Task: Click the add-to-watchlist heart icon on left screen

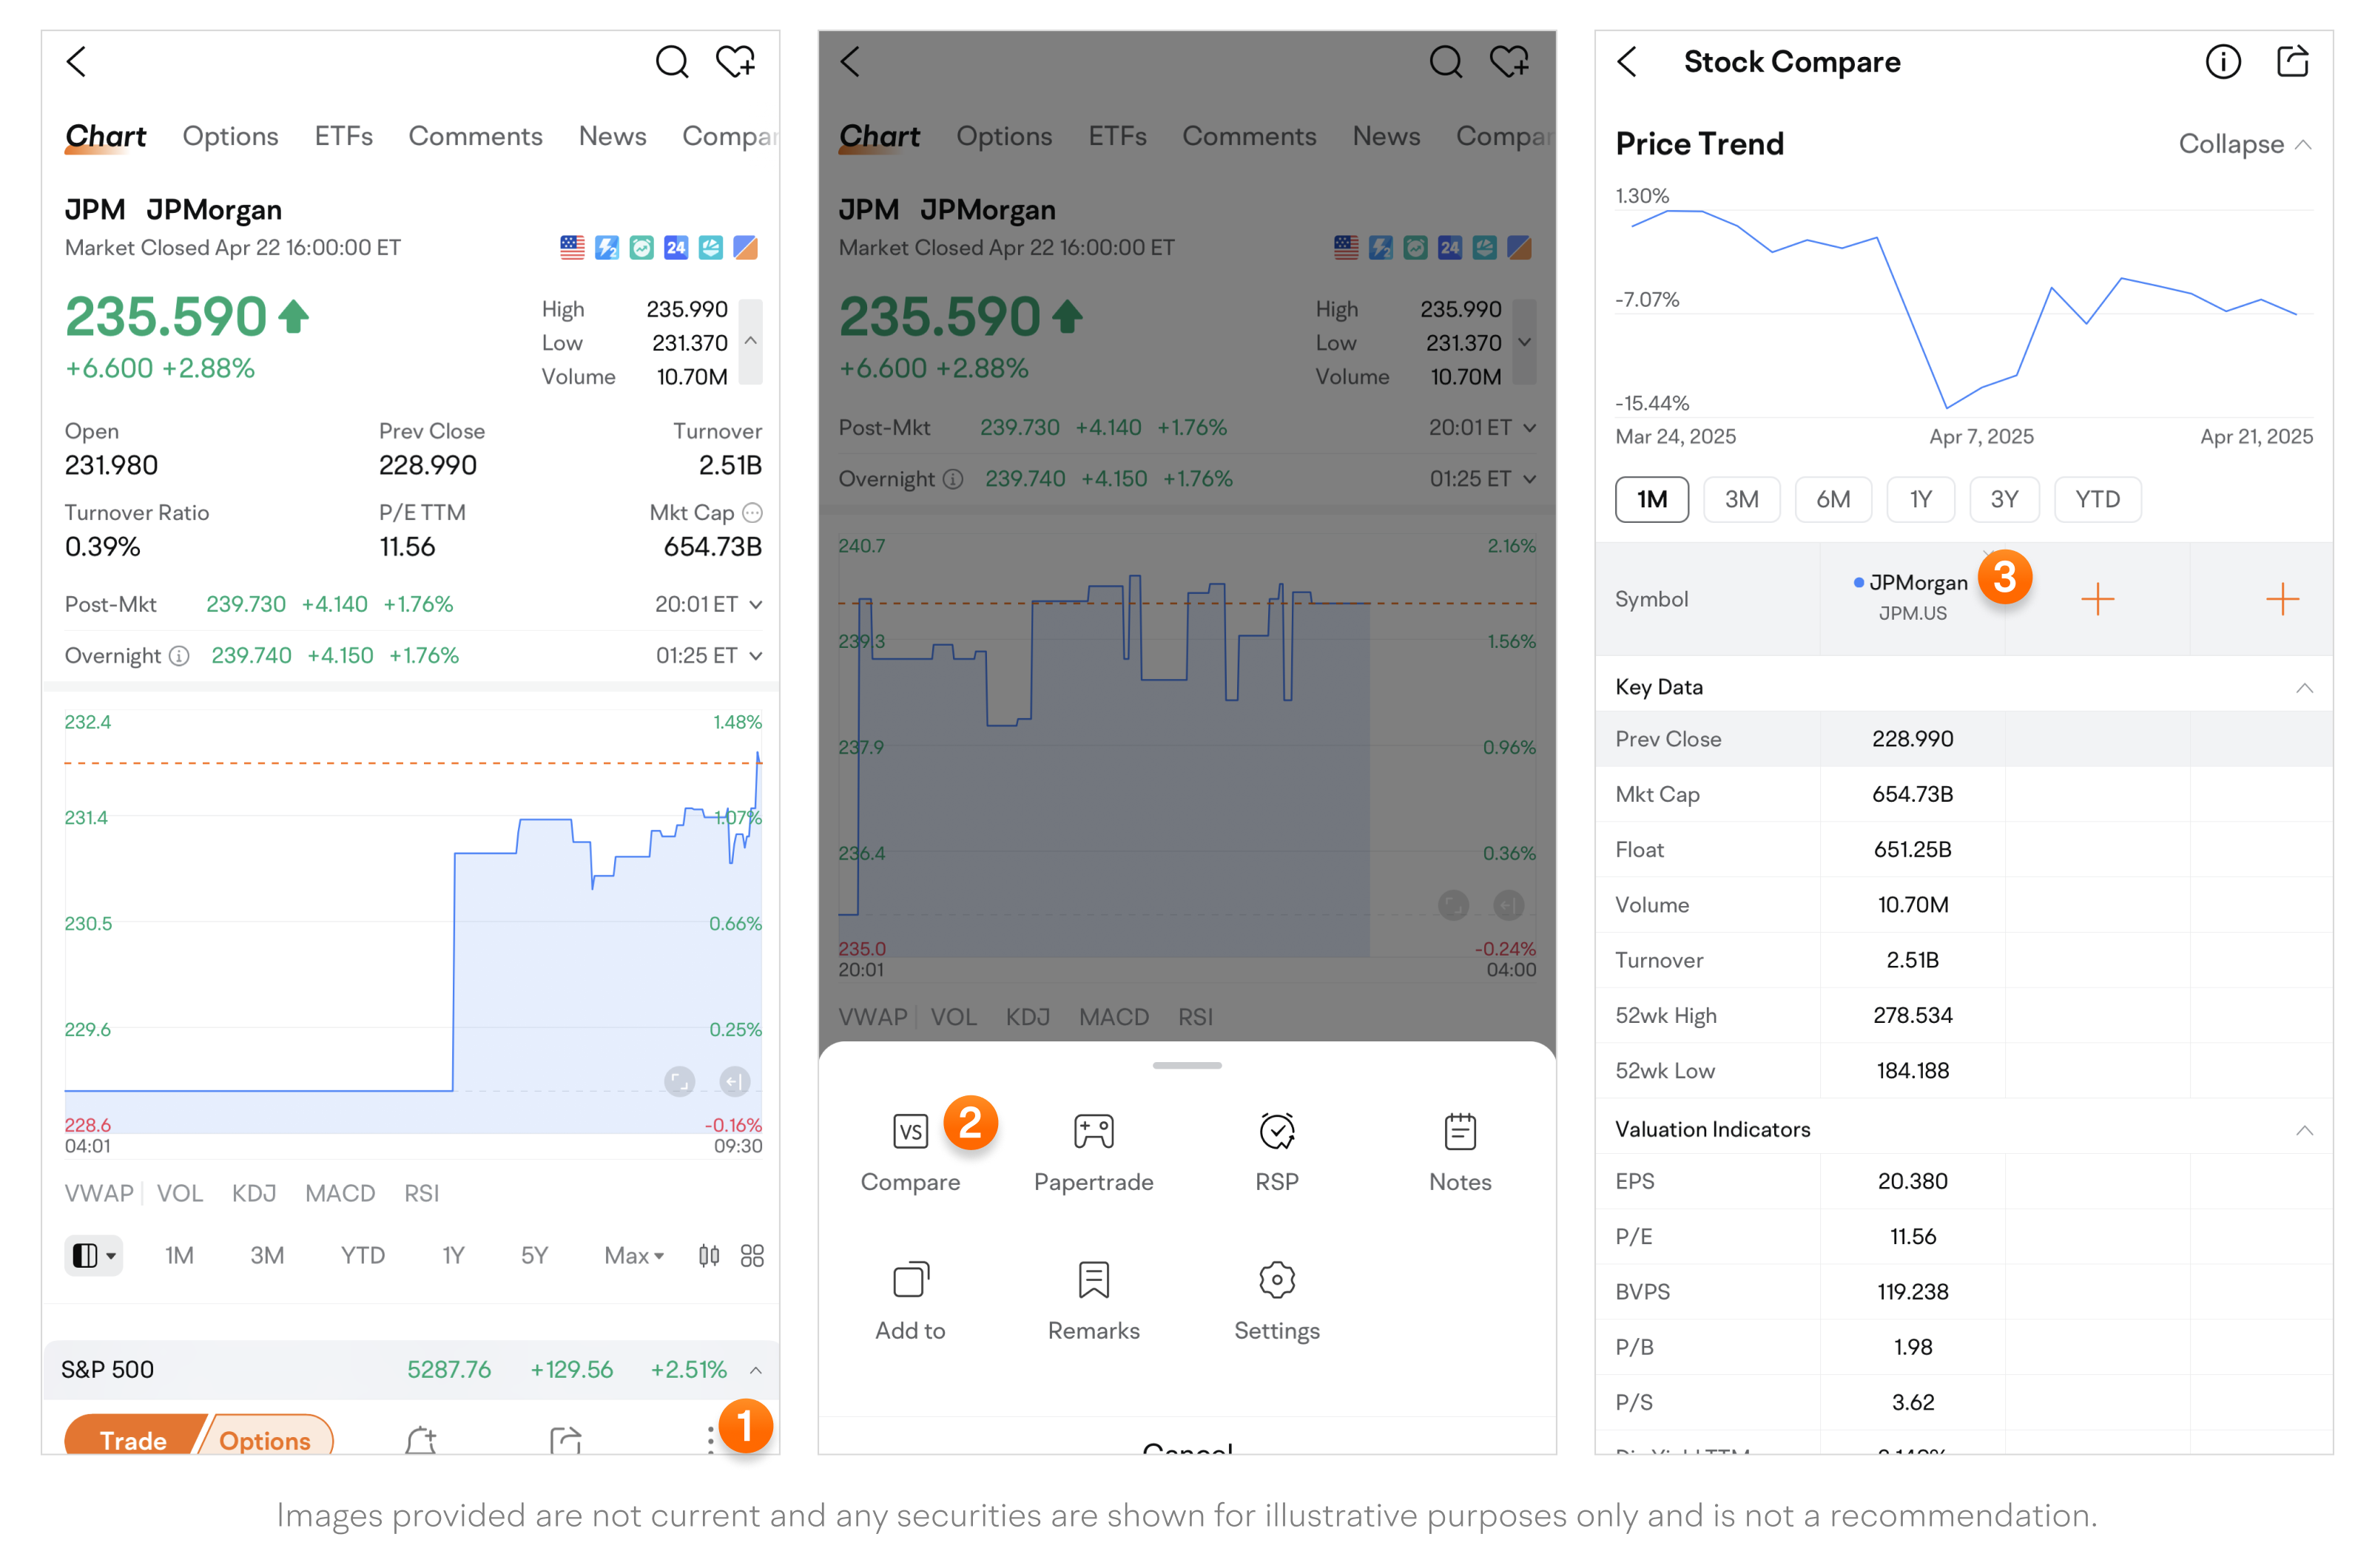Action: (735, 62)
